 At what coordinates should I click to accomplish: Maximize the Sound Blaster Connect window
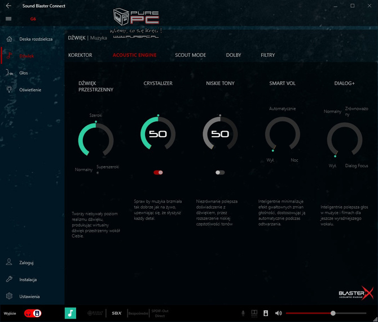(x=352, y=6)
